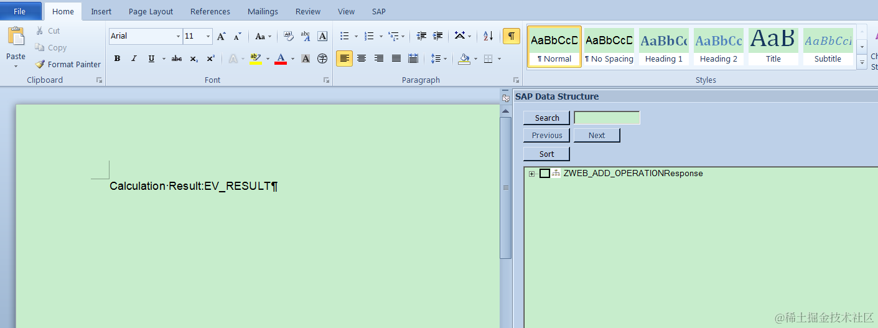Justify the paragraph text

[396, 59]
